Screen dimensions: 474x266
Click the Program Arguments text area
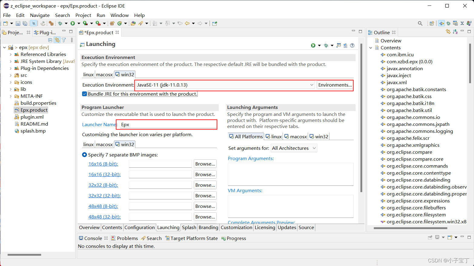[290, 174]
